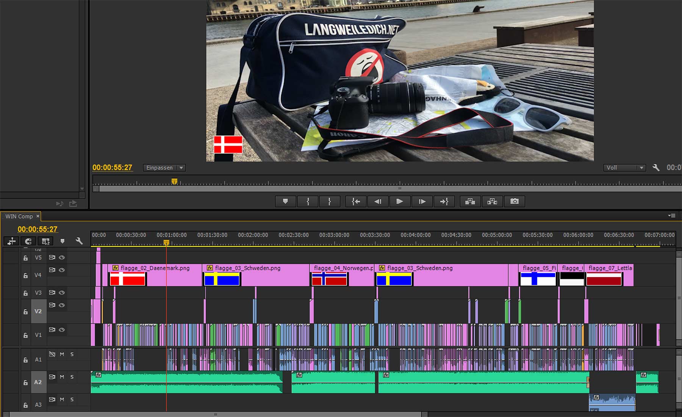The width and height of the screenshot is (682, 417).
Task: Click the Go to Out point icon
Action: [444, 201]
